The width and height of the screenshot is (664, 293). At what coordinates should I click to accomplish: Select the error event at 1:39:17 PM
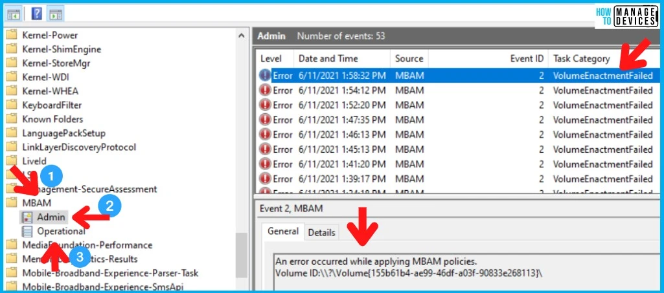pyautogui.click(x=458, y=179)
